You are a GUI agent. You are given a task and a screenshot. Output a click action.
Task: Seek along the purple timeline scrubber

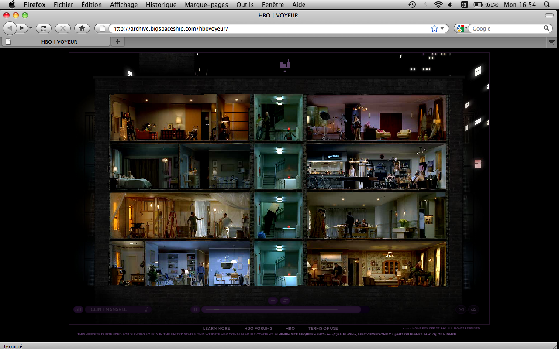tap(281, 309)
